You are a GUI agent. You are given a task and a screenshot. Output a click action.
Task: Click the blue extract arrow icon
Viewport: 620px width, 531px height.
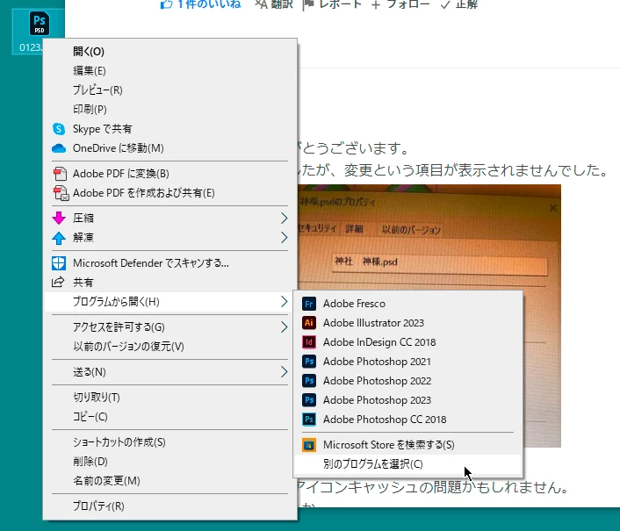click(59, 238)
